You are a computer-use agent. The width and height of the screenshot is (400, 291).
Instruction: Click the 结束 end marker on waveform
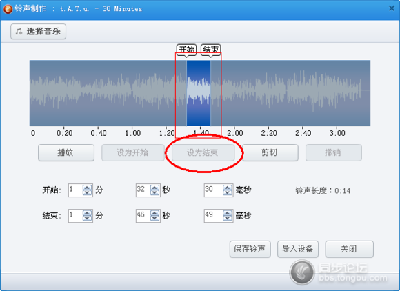tap(211, 49)
